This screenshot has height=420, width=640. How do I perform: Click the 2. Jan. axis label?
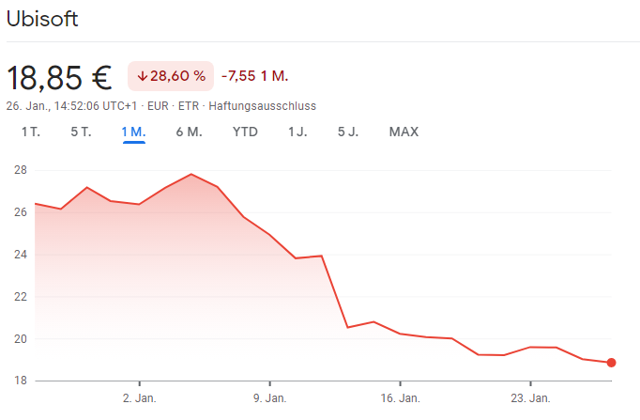click(139, 398)
